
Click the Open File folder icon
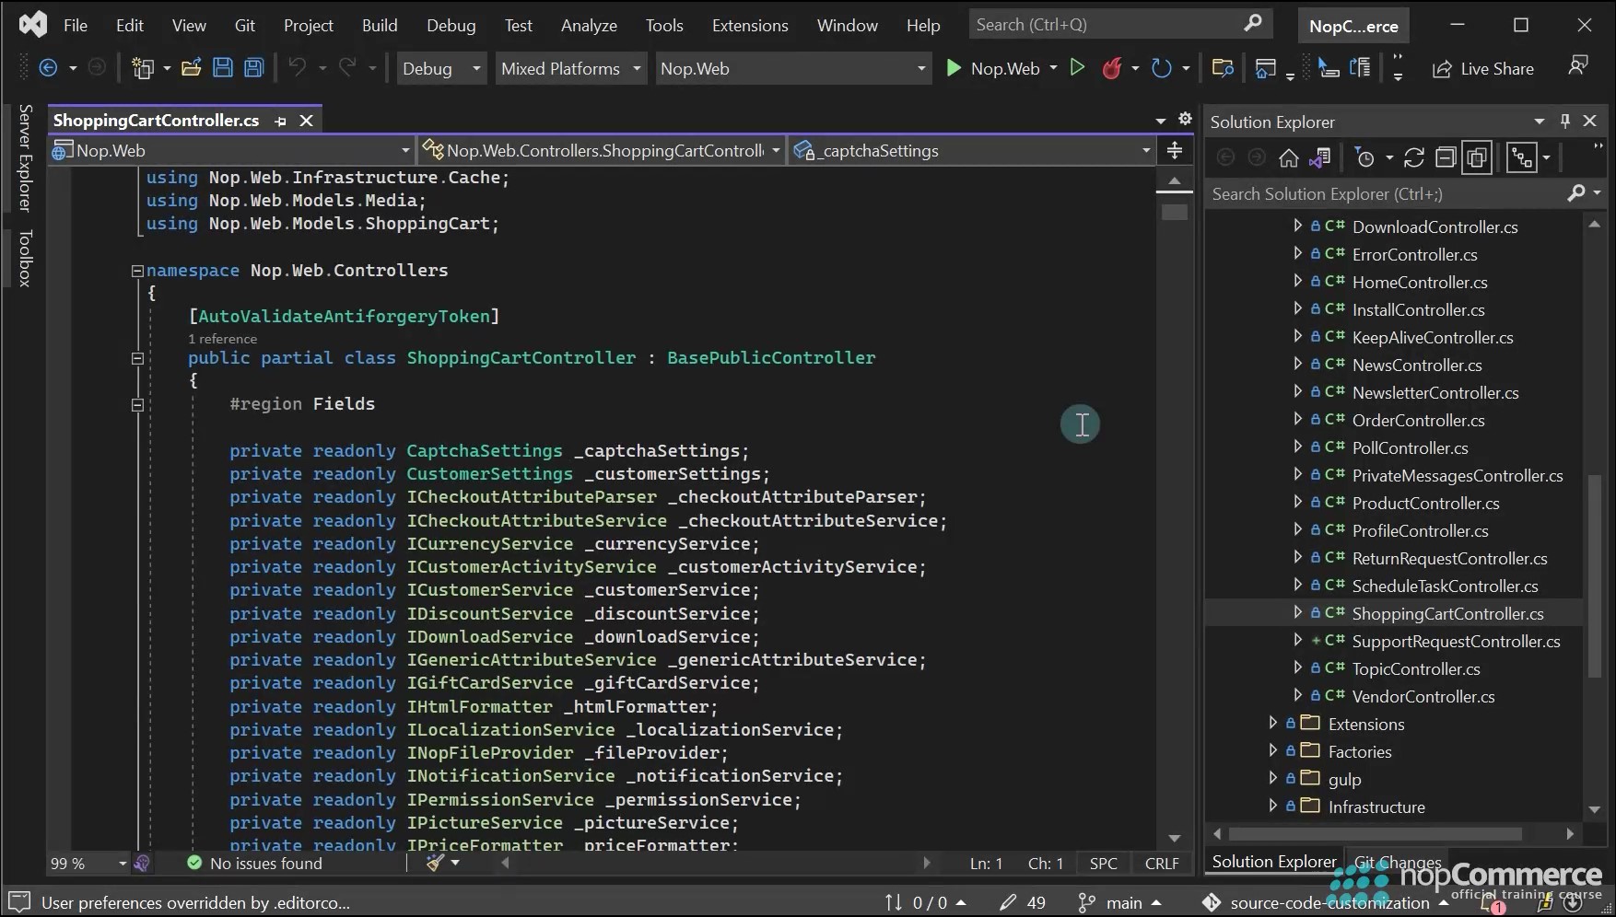tap(191, 68)
